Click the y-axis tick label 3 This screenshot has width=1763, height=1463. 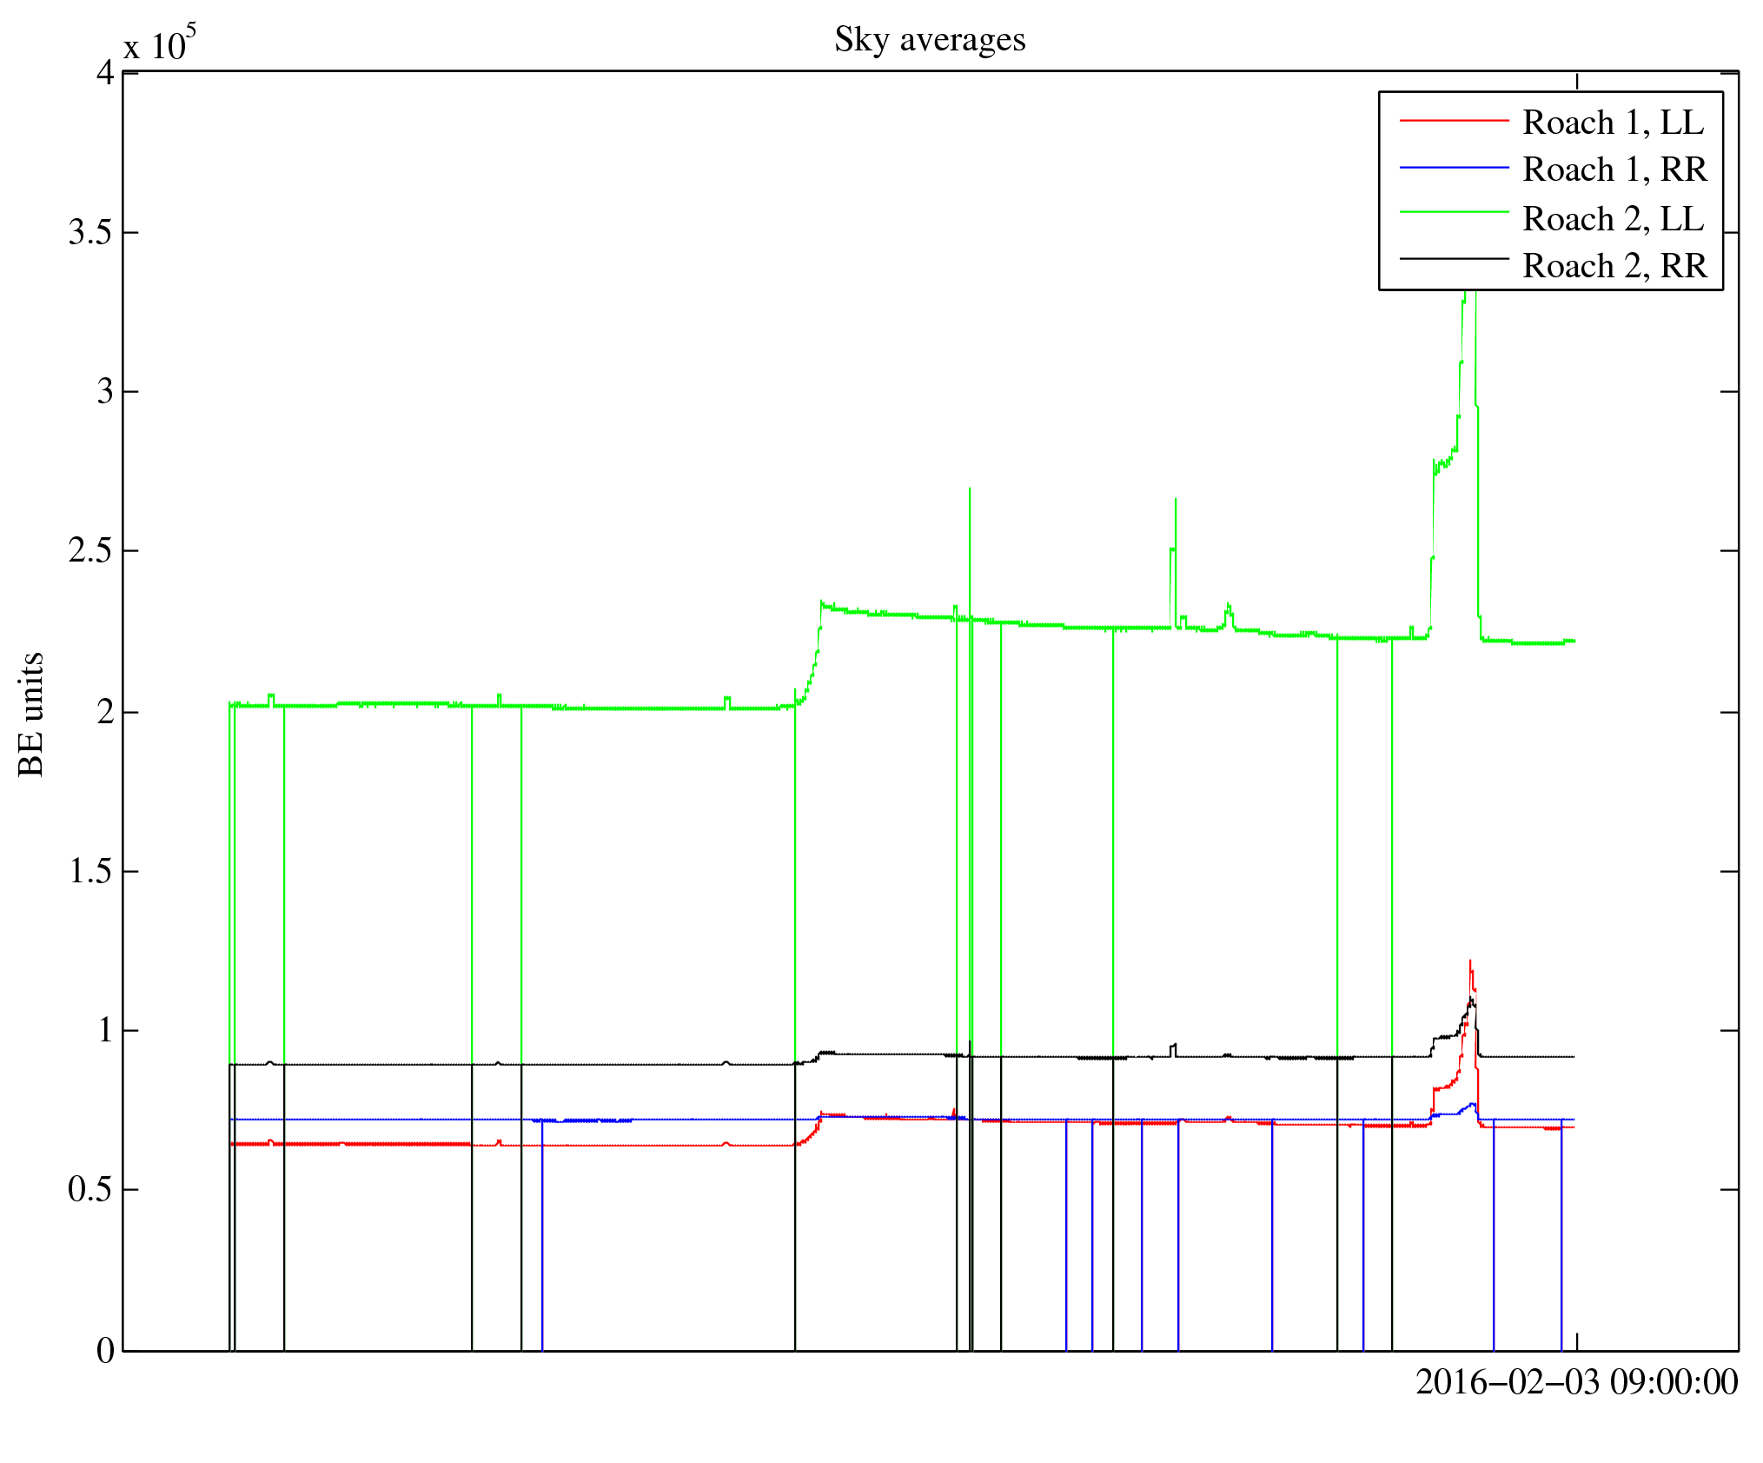pyautogui.click(x=105, y=392)
